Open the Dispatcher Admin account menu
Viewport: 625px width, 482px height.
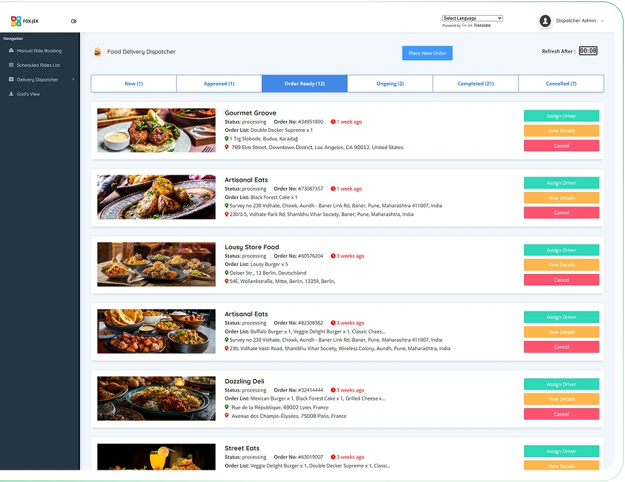tap(599, 21)
